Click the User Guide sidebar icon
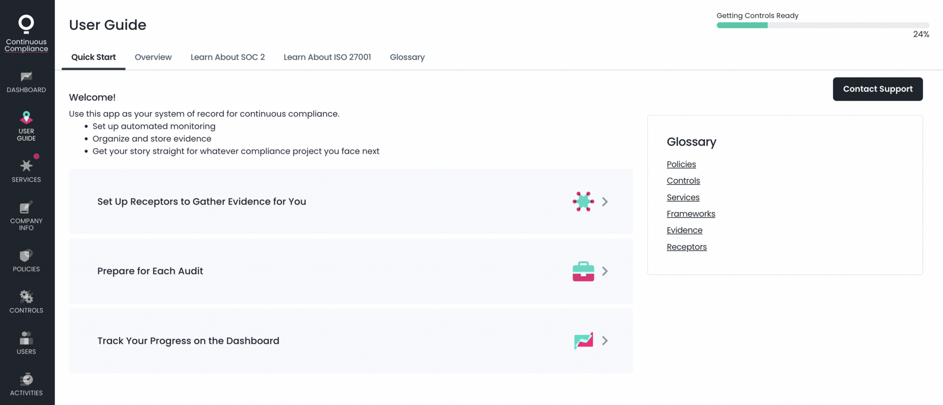 (x=26, y=118)
